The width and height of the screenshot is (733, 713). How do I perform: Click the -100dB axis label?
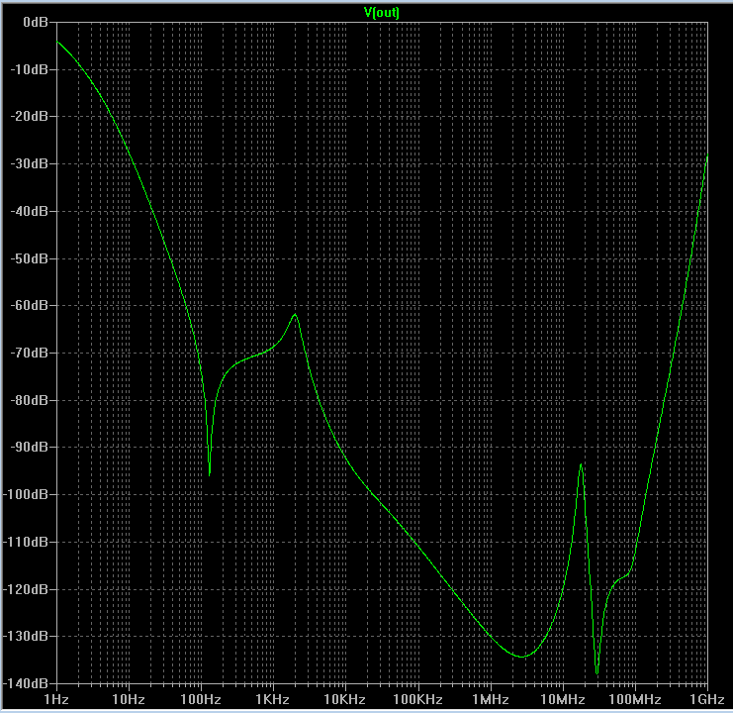click(x=26, y=494)
